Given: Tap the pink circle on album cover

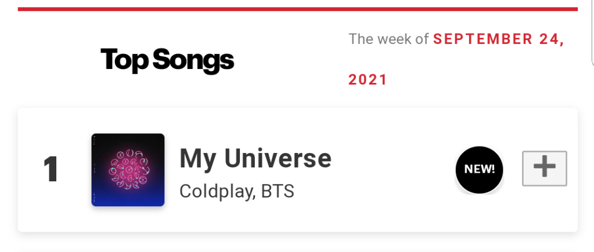Looking at the screenshot, I should point(128,166).
